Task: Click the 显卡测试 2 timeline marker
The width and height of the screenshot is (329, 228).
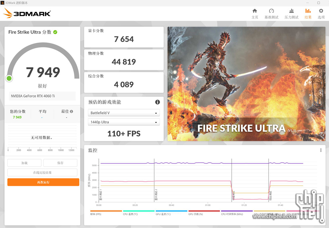Action: pyautogui.click(x=156, y=195)
